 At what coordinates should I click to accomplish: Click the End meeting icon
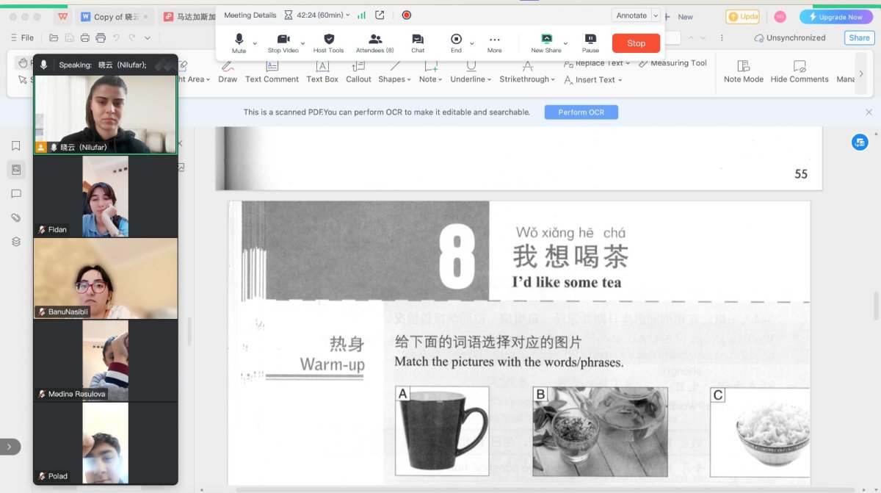[456, 39]
